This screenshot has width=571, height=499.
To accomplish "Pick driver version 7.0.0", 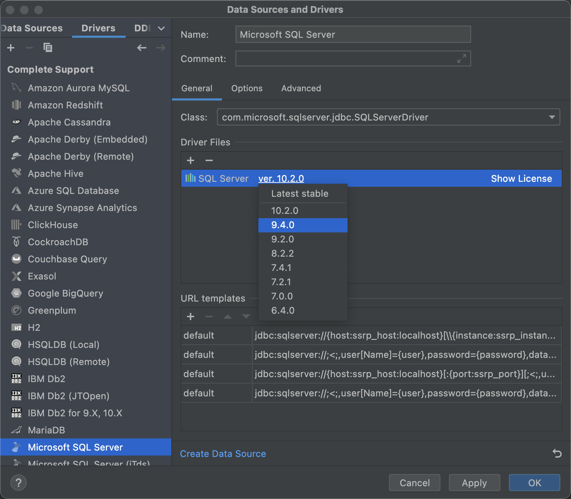I will [303, 296].
